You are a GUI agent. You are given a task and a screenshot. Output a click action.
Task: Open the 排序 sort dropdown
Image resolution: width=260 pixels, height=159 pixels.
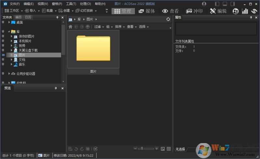coord(120,27)
